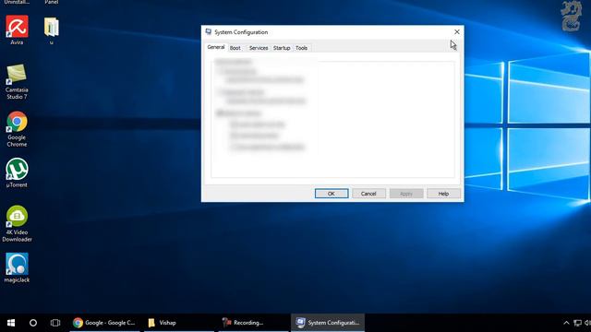Launch Camtasia Studio 7 shortcut

[x=17, y=81]
